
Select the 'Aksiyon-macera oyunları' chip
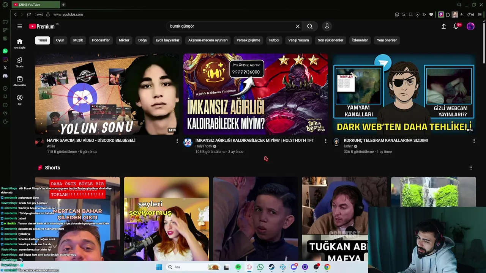tap(208, 40)
